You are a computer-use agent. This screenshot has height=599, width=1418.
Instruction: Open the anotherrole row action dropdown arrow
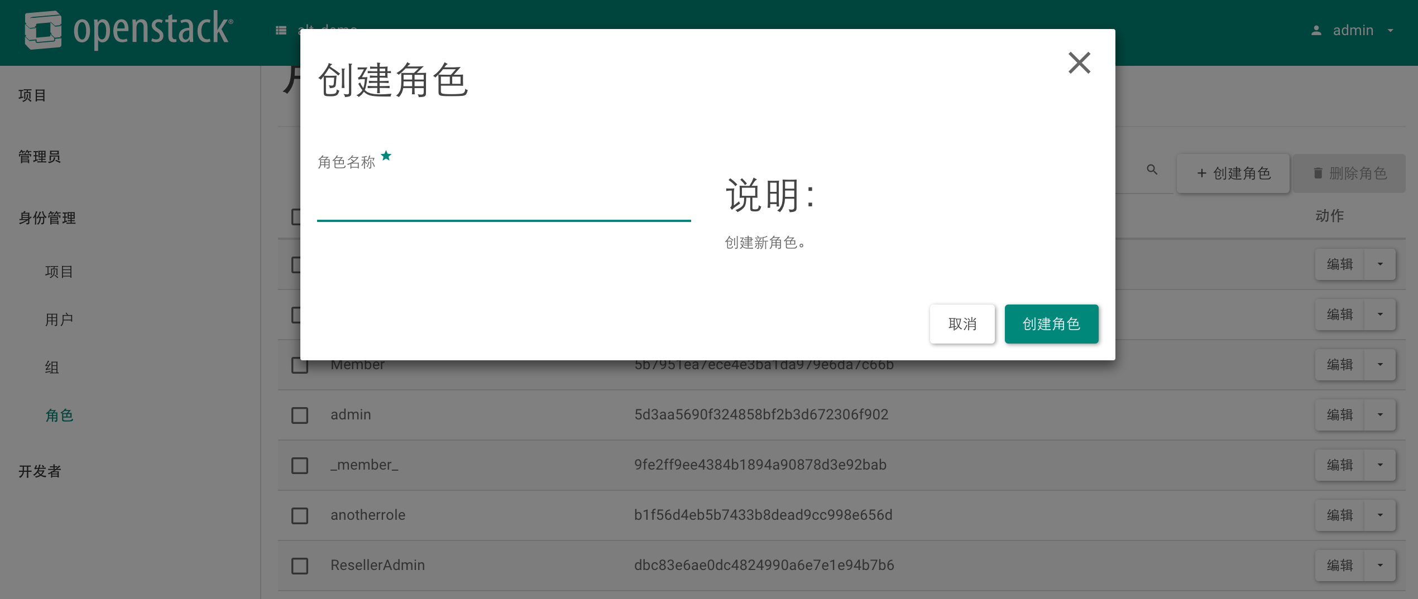[1380, 515]
